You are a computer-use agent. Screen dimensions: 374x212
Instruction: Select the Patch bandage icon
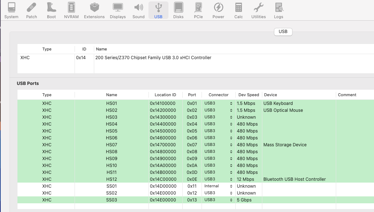click(x=32, y=10)
